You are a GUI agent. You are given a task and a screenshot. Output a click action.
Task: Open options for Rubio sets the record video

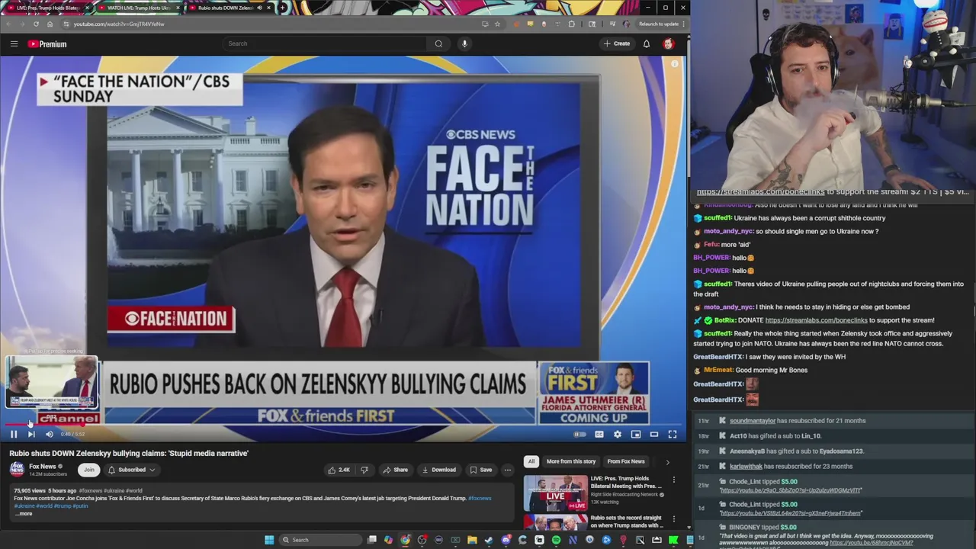674,519
